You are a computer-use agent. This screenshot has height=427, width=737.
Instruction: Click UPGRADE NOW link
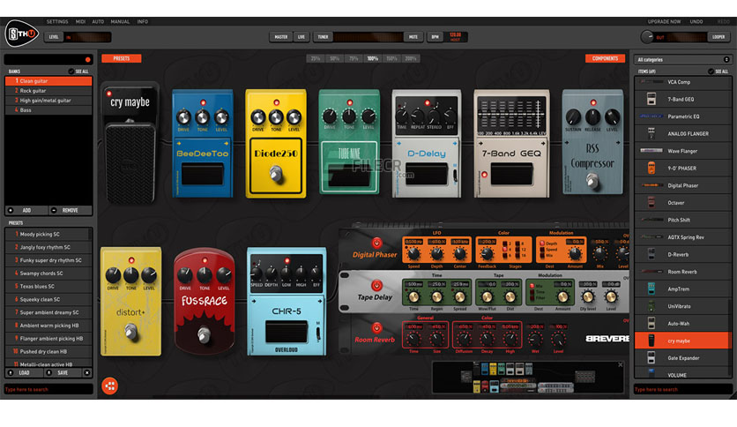[664, 22]
